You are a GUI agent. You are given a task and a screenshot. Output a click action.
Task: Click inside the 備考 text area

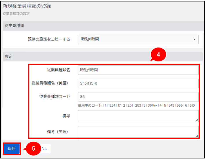tap(137, 116)
